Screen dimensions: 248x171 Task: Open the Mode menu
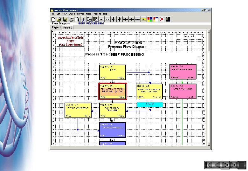[89, 14]
